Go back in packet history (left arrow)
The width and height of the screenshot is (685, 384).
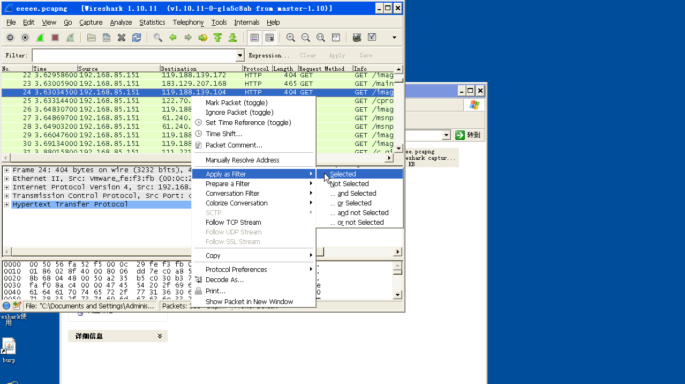pos(173,38)
